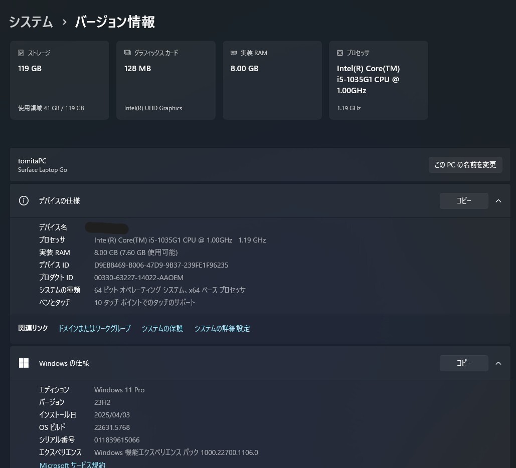Click the tomitaPC computer name

(32, 161)
